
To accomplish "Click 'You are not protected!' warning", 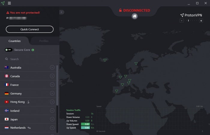I will [25, 13].
